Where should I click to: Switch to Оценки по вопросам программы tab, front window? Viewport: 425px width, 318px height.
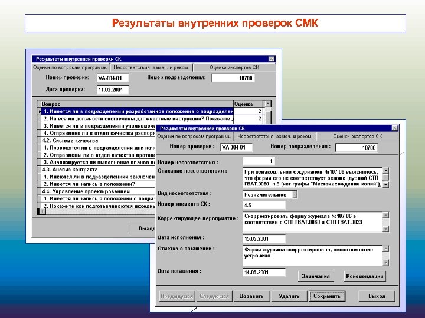point(194,137)
